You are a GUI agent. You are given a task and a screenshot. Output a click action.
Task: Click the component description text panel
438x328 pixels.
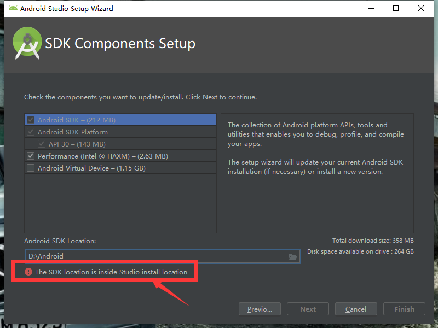click(x=317, y=173)
